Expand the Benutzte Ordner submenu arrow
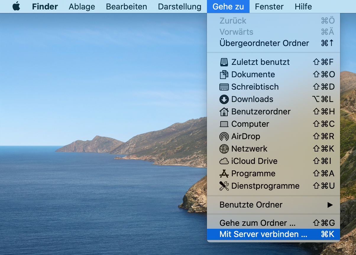 click(x=330, y=205)
